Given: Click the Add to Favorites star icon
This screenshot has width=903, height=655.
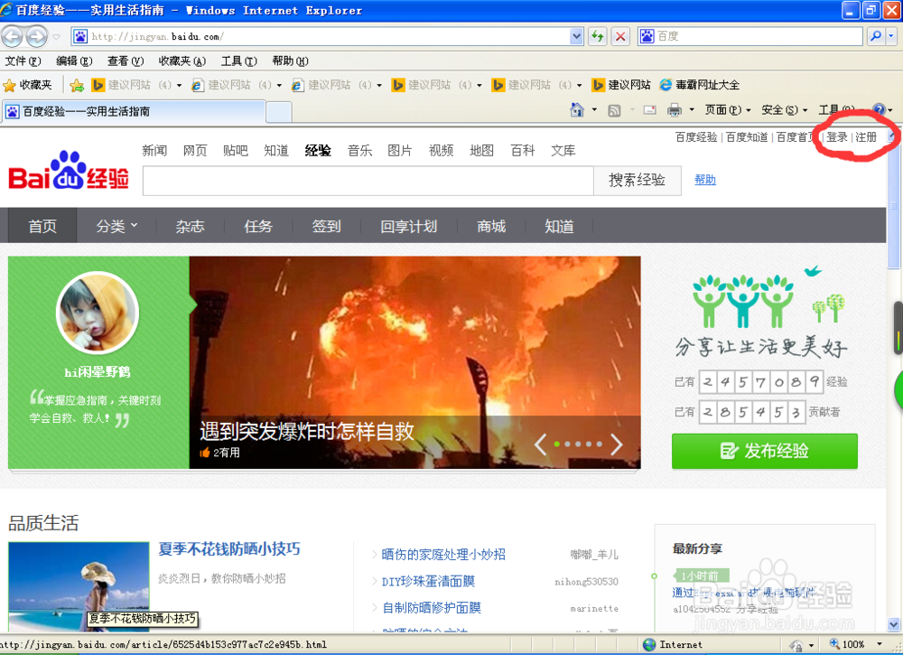Looking at the screenshot, I should point(77,85).
